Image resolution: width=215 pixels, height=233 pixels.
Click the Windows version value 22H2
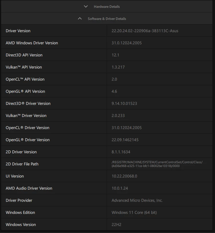[116, 225]
